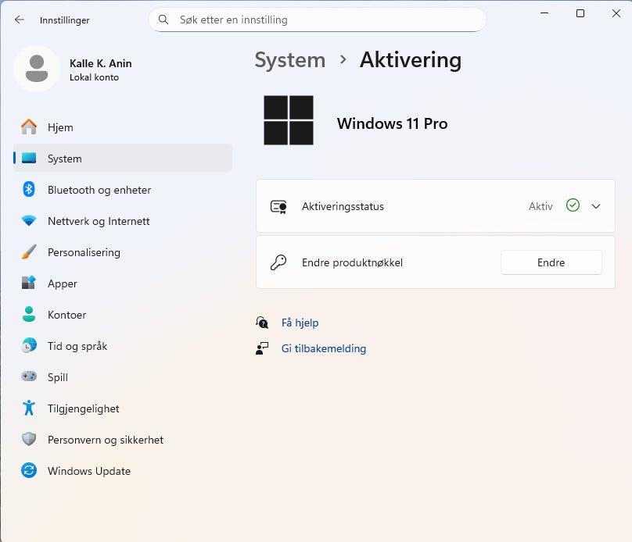Open Hjem in the sidebar
Viewport: 632px width, 542px height.
123,127
